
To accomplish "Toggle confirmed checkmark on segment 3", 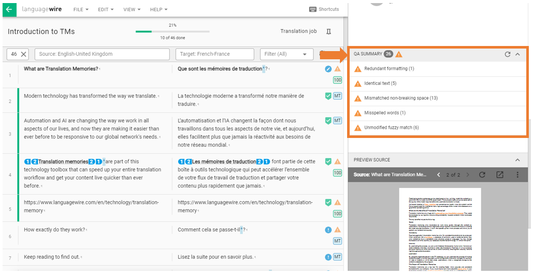I will tap(328, 121).
